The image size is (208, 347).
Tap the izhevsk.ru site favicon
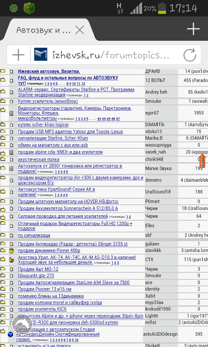40,54
